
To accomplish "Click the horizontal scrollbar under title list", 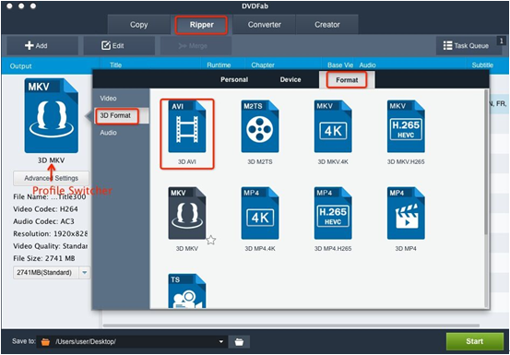I will pos(291,325).
